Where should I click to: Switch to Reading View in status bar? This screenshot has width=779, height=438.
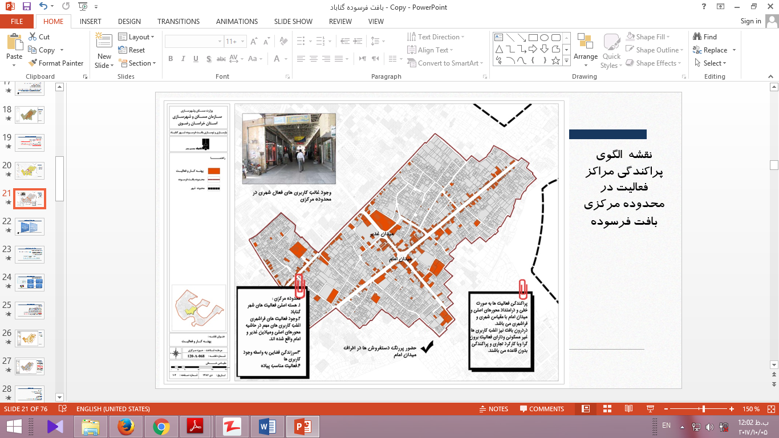click(628, 409)
